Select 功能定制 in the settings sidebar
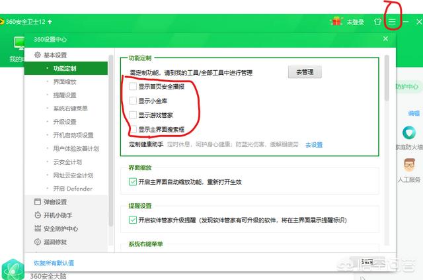Screen dimensions: 423x280 click(x=66, y=68)
